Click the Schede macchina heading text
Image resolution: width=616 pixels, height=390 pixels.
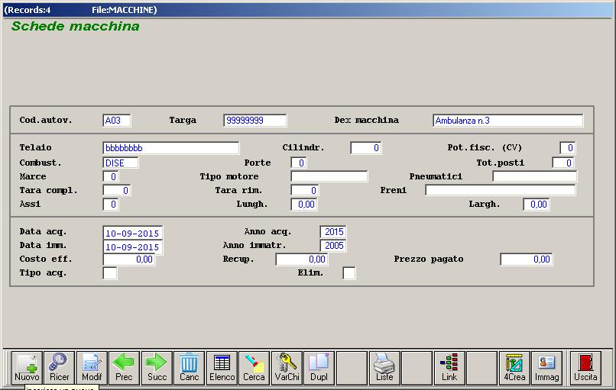pyautogui.click(x=76, y=26)
